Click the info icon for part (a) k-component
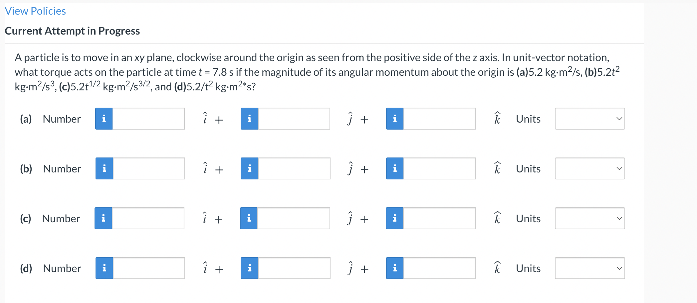This screenshot has width=697, height=303. click(395, 119)
